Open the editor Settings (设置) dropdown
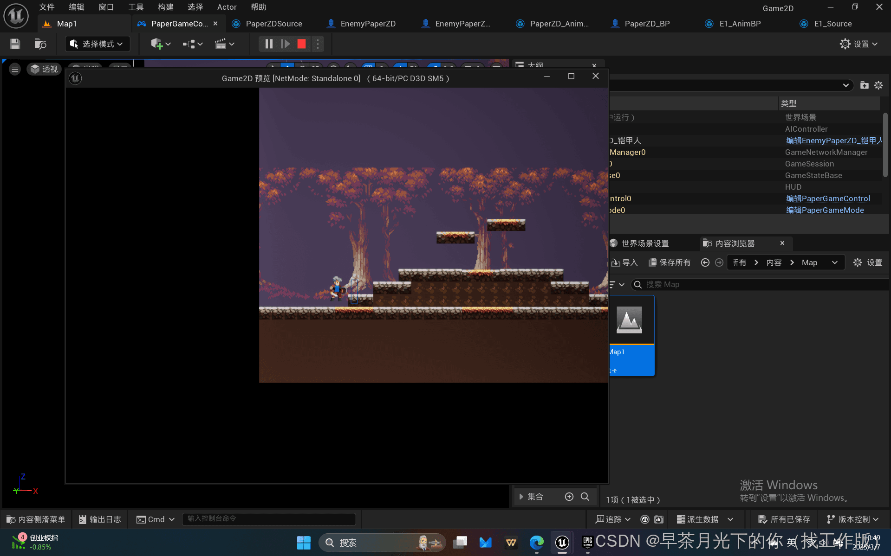This screenshot has height=556, width=891. coord(858,44)
